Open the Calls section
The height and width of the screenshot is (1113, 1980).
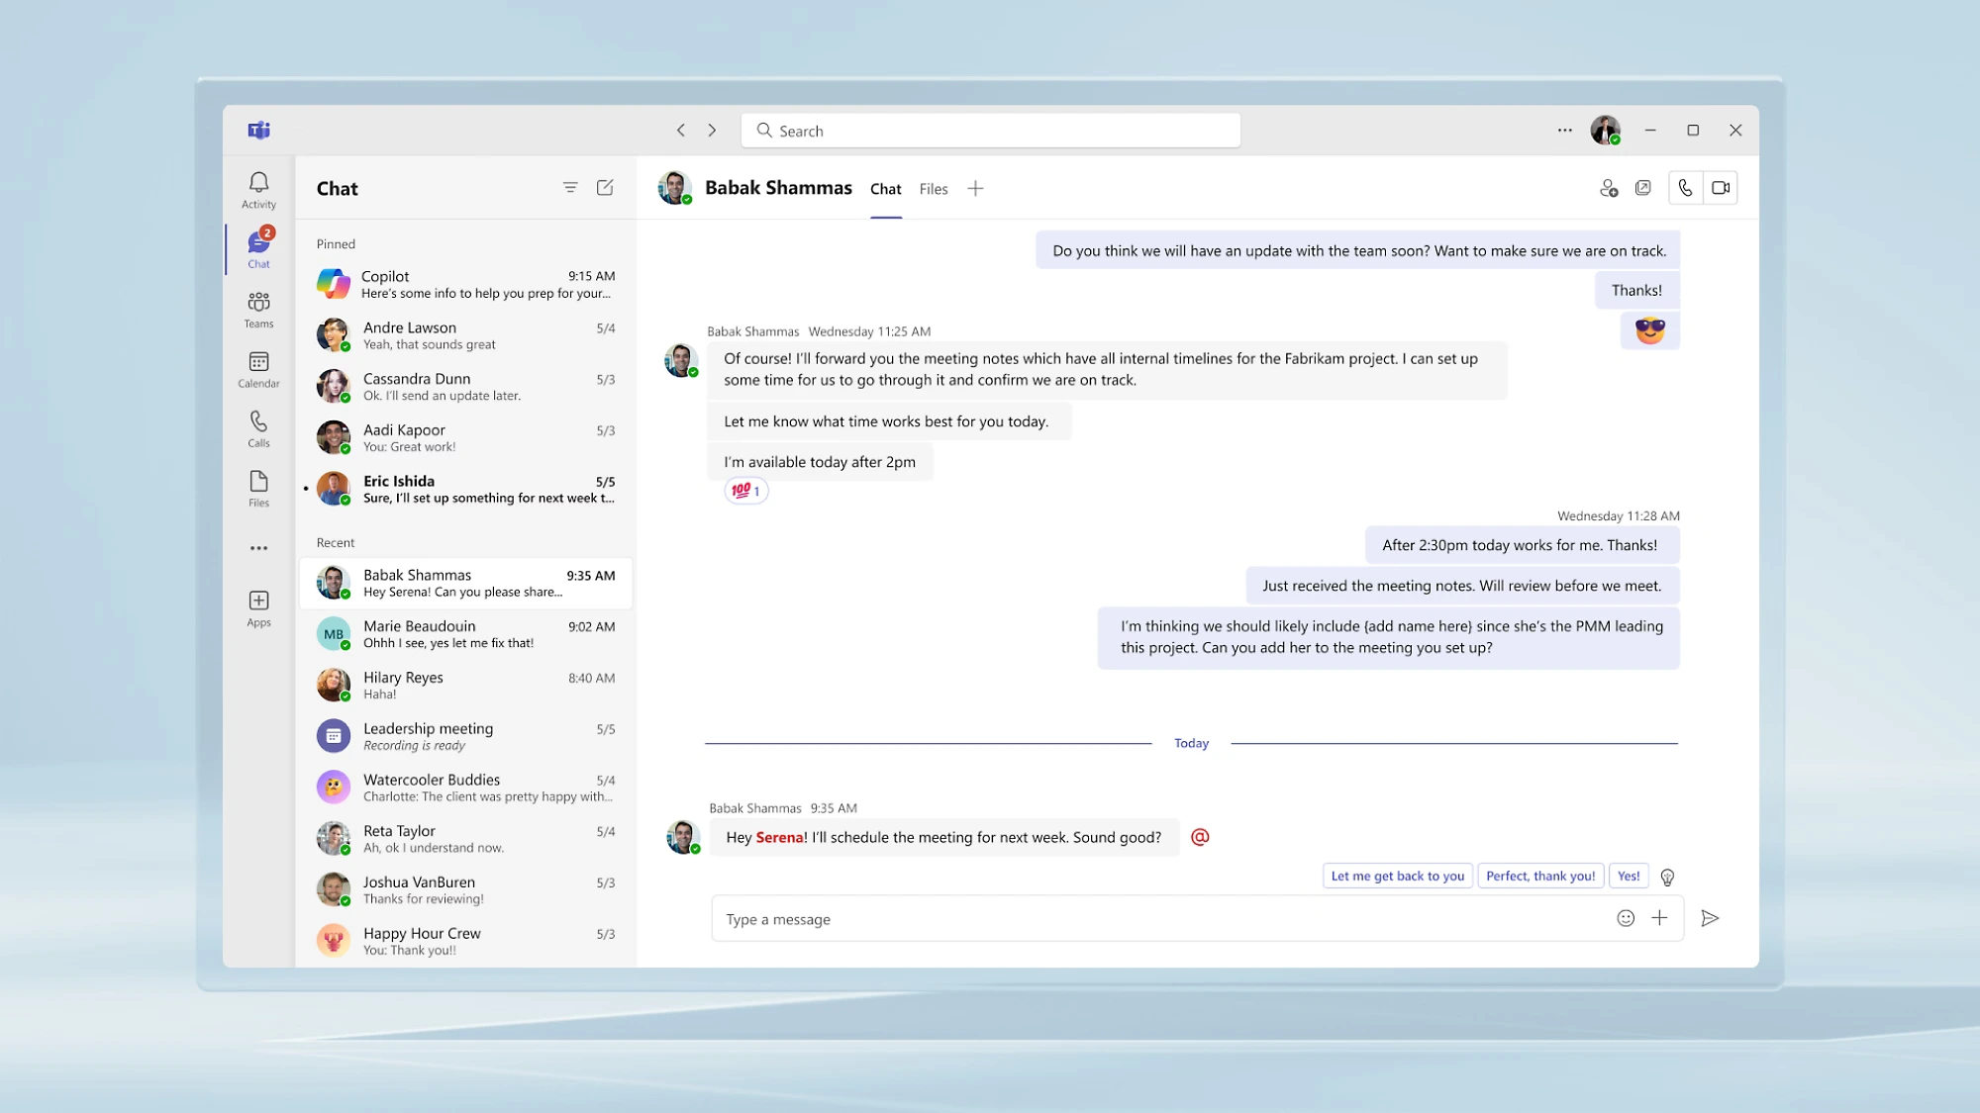[x=258, y=428]
